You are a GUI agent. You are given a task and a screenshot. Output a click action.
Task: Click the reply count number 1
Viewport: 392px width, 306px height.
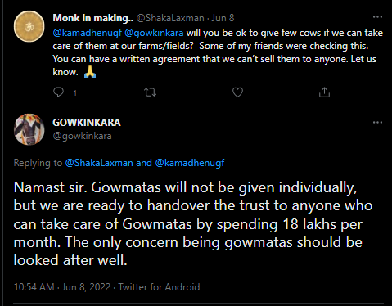coord(75,93)
